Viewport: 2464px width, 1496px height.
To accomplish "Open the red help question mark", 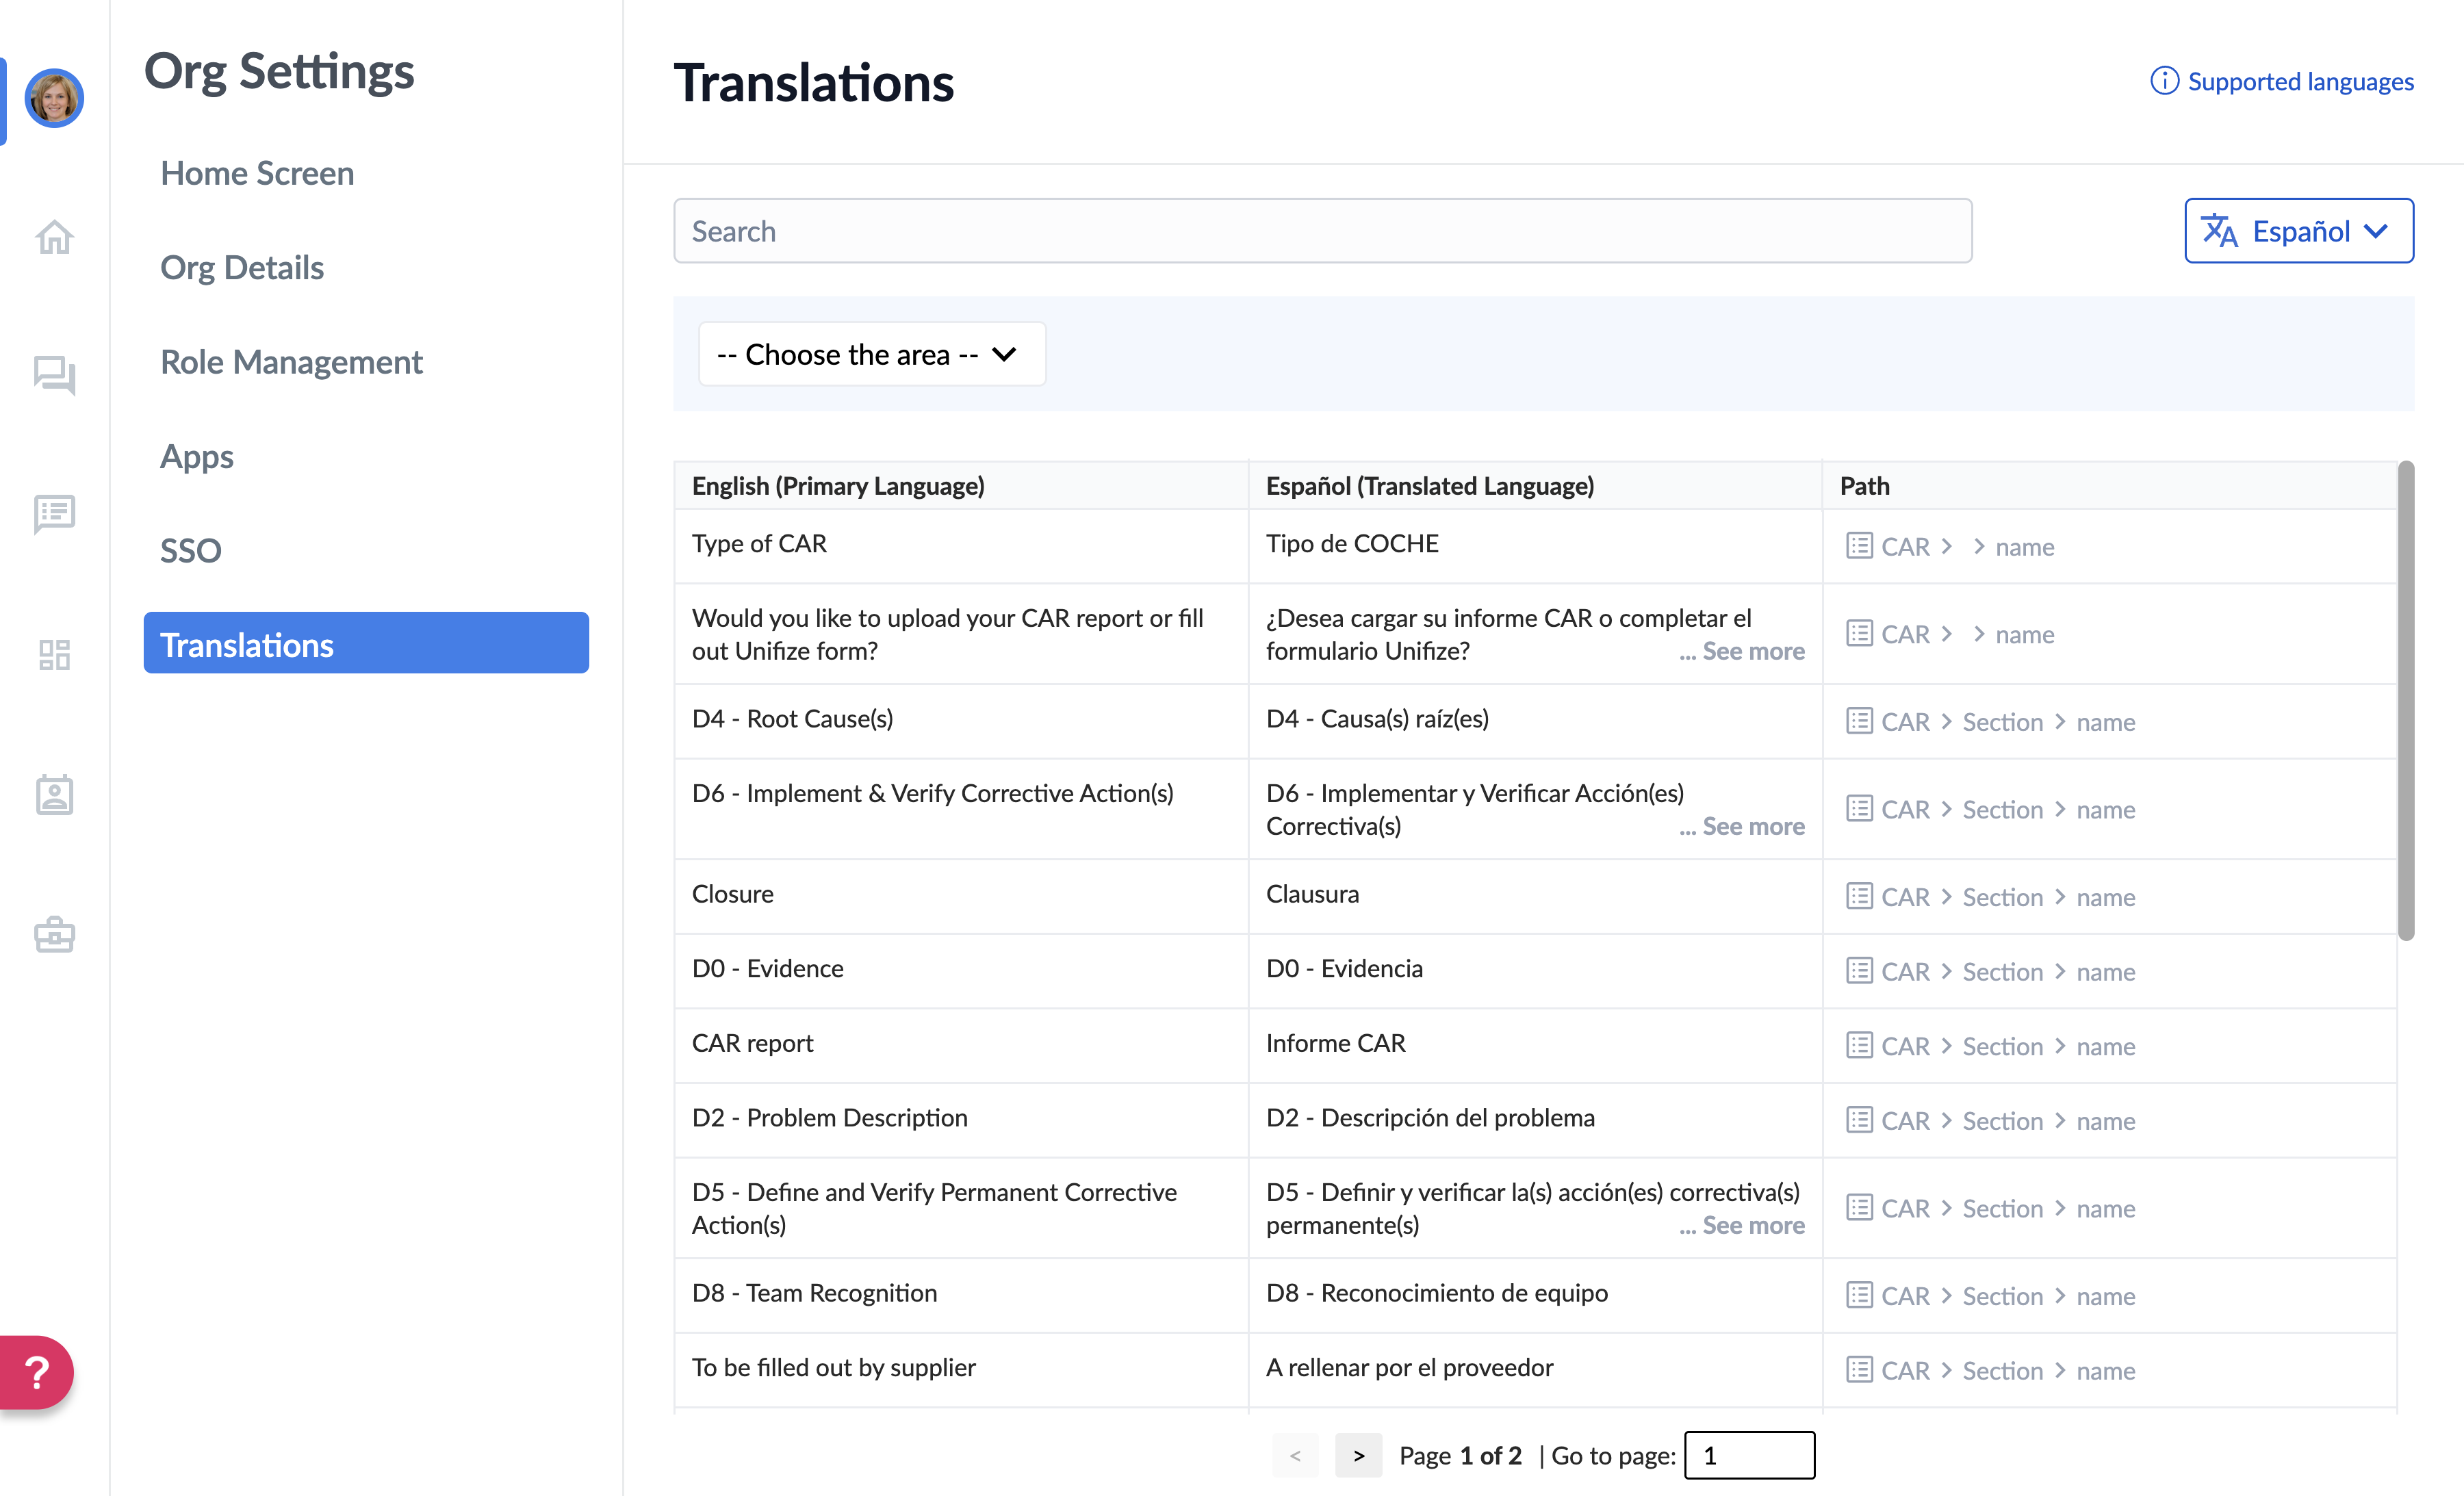I will pos(37,1372).
